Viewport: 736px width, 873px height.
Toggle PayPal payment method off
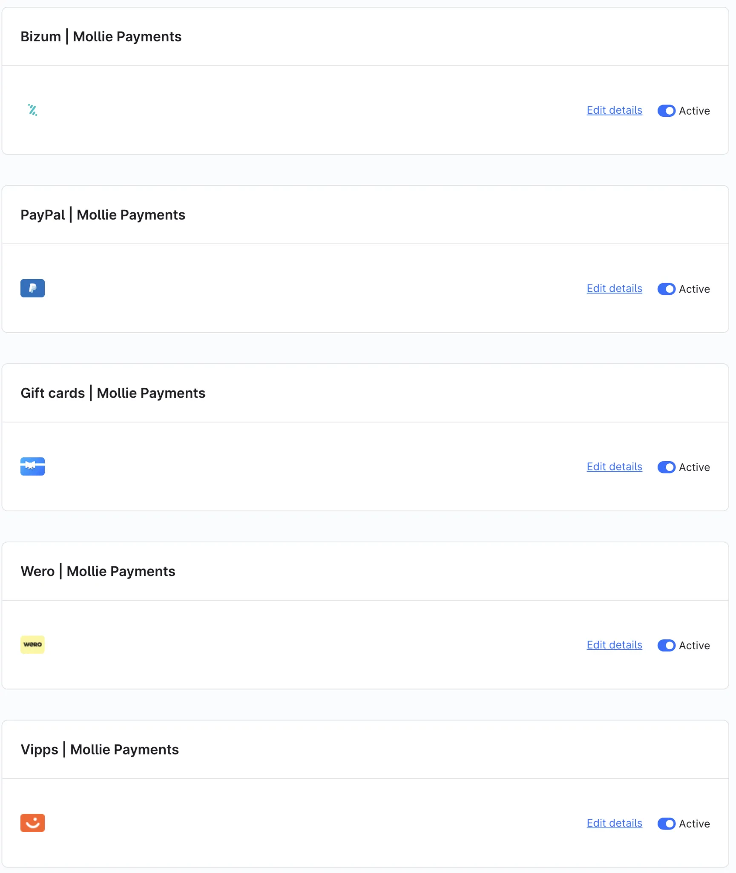click(x=666, y=289)
